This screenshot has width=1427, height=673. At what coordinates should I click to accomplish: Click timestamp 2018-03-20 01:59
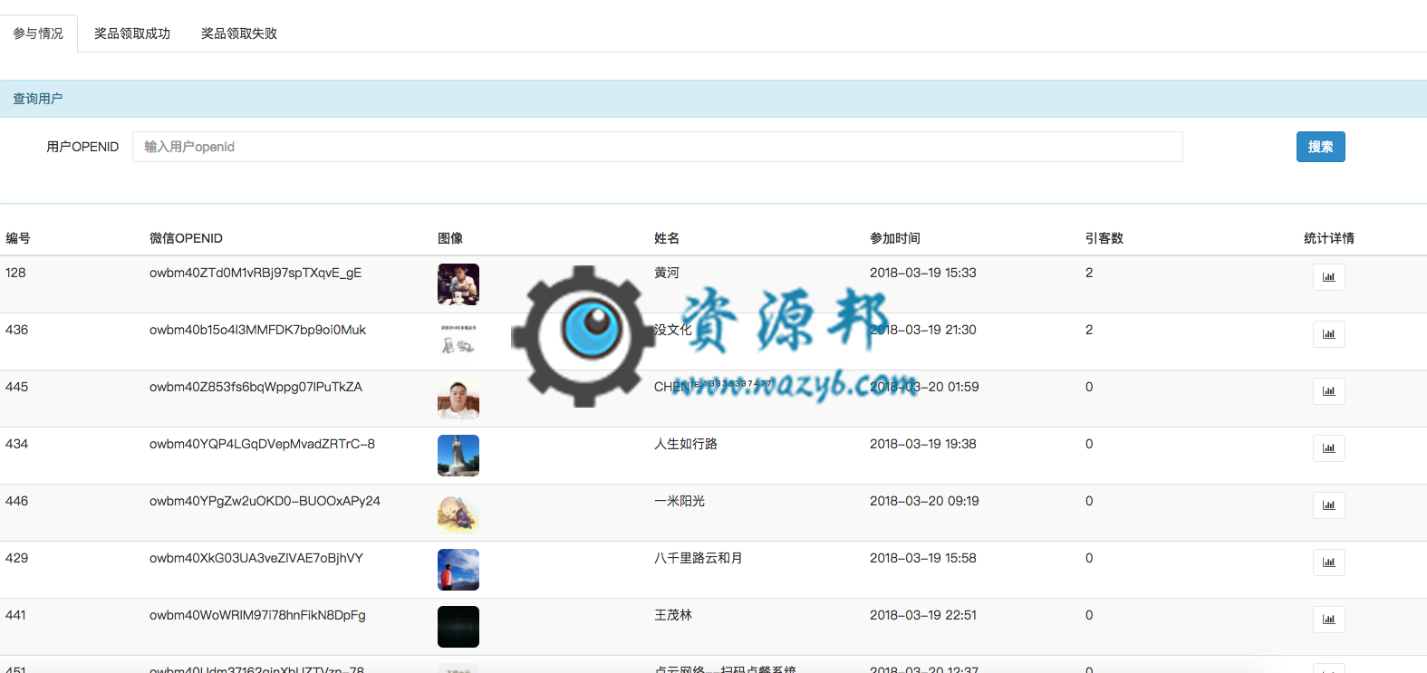tap(924, 387)
